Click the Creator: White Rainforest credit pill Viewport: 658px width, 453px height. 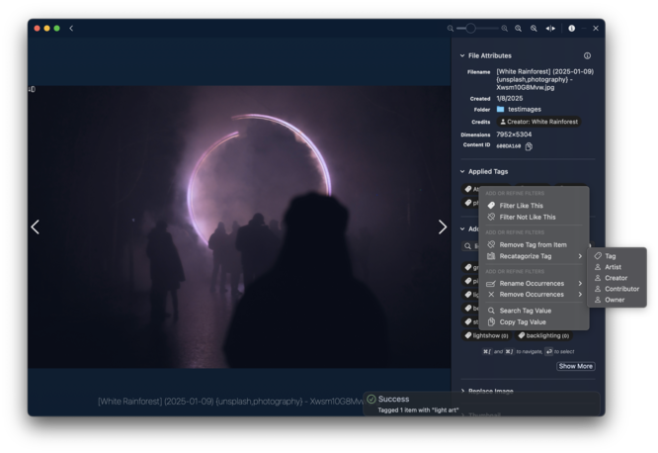[x=538, y=122]
